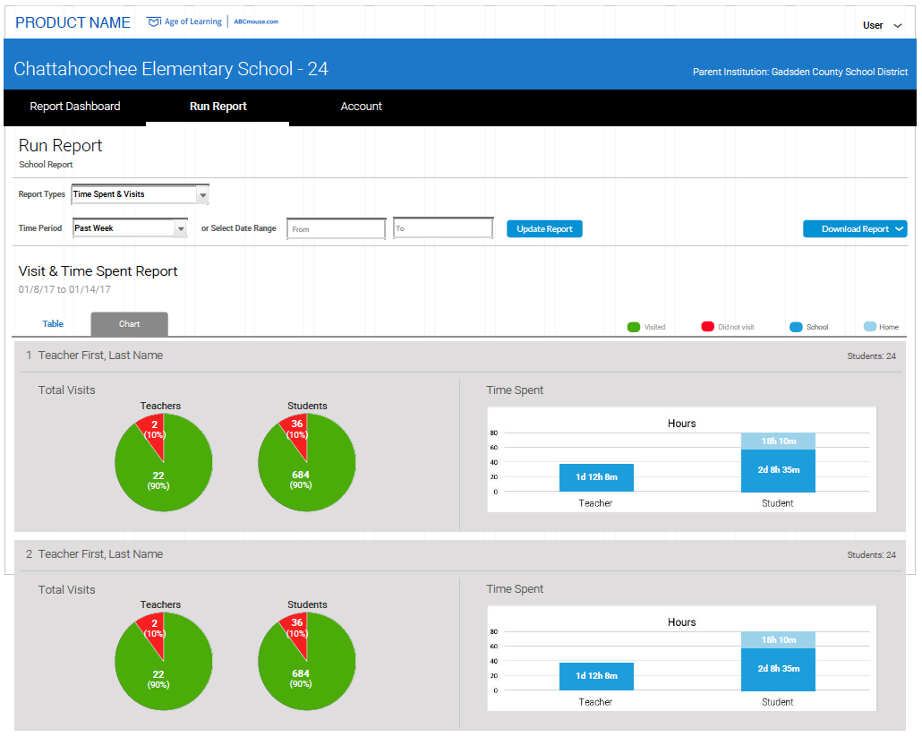Go to Report Dashboard tab
The width and height of the screenshot is (922, 737).
click(x=74, y=107)
